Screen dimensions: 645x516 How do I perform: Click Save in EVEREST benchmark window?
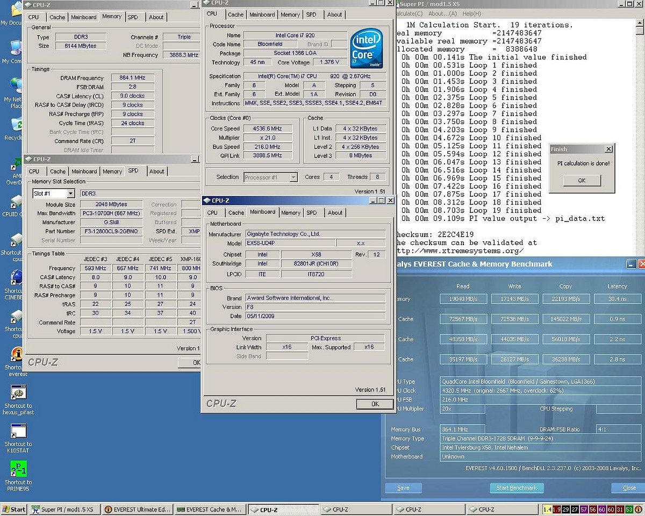403,488
